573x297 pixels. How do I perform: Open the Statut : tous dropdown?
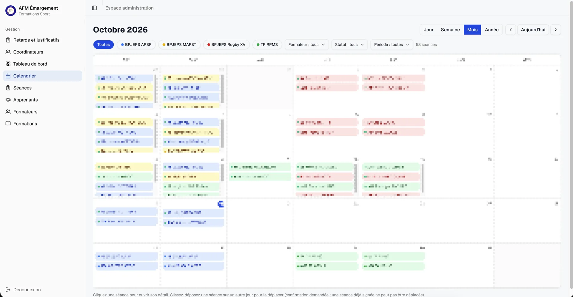click(x=349, y=44)
